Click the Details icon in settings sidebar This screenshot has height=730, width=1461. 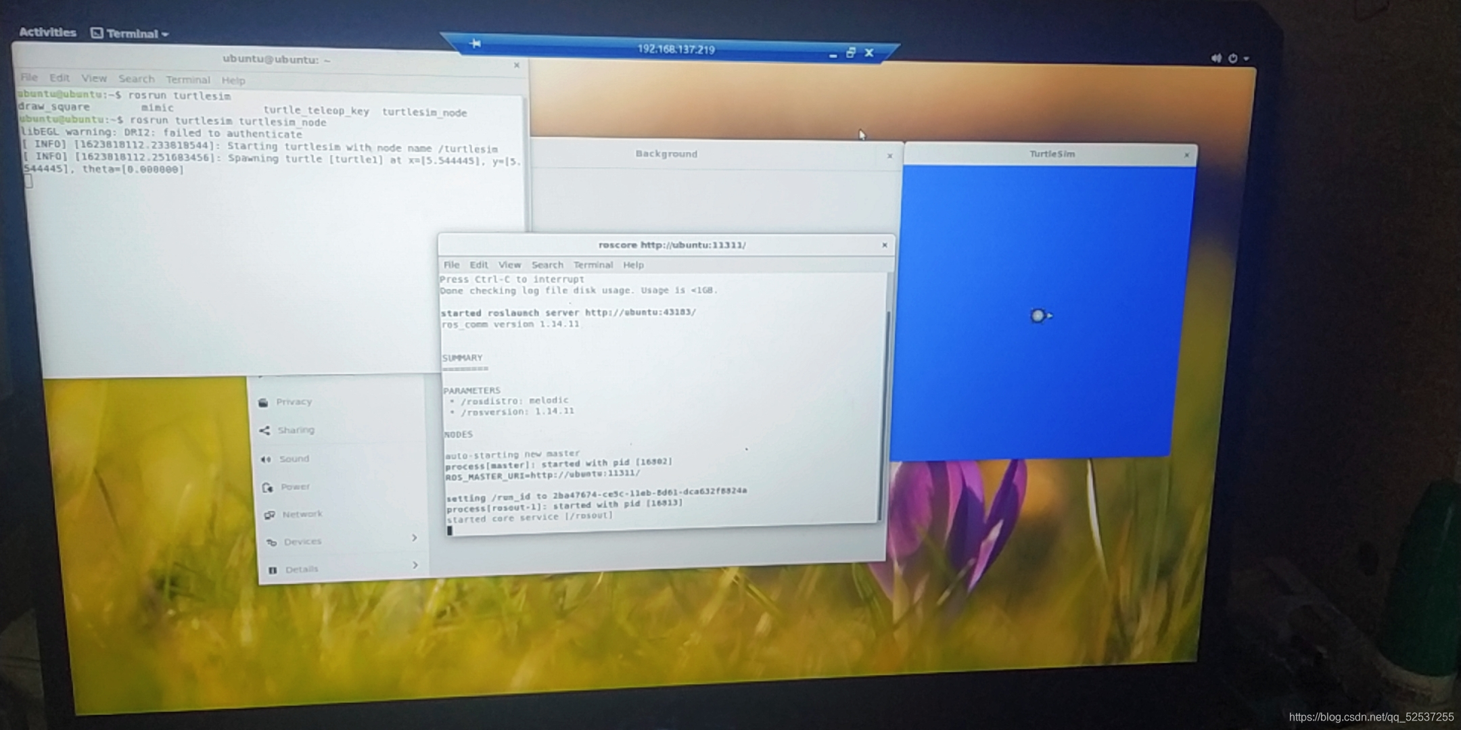tap(273, 570)
